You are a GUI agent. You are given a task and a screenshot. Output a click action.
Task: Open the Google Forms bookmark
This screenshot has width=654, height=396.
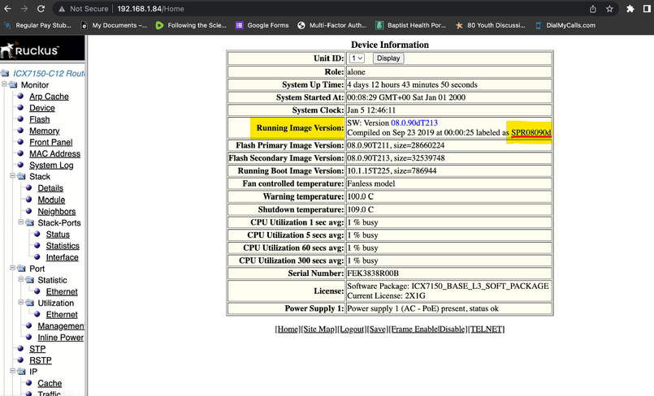click(262, 25)
